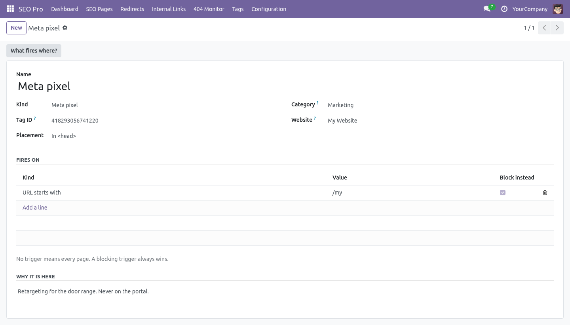Edit the Name field Meta pixel
570x325 pixels.
[285, 86]
